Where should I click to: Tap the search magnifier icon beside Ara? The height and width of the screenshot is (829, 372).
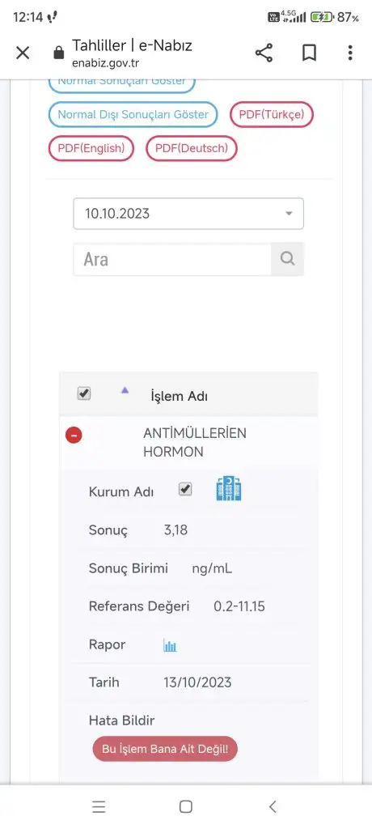tap(287, 259)
